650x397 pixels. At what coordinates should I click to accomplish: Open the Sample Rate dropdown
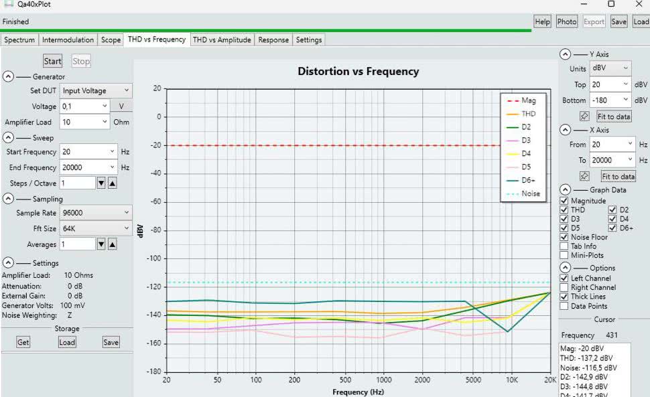point(96,213)
